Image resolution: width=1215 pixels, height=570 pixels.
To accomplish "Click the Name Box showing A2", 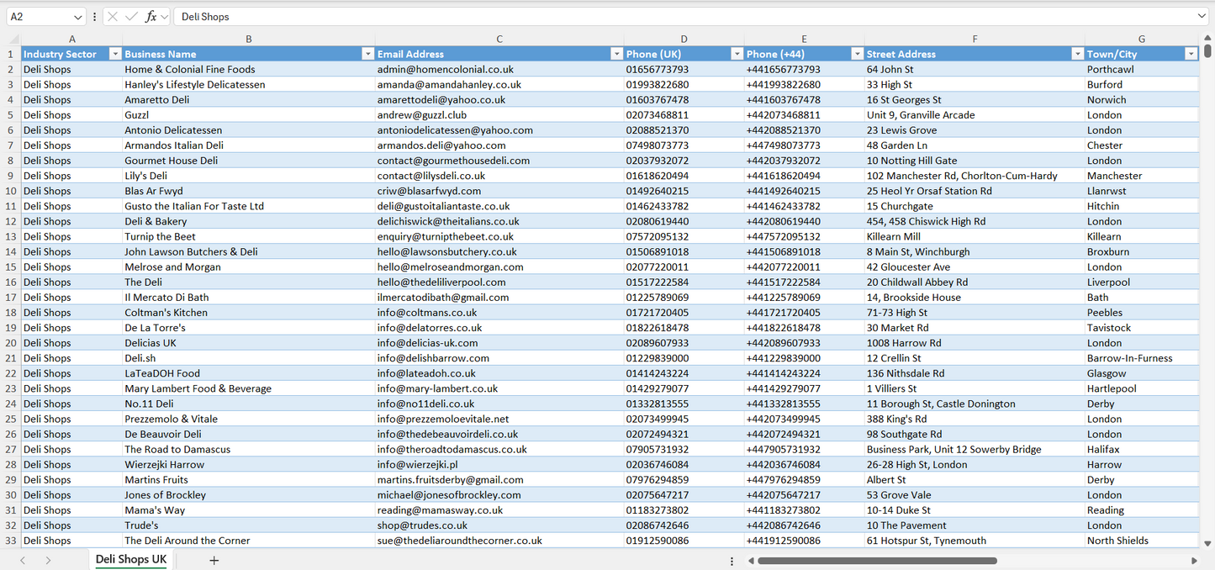I will tap(39, 17).
